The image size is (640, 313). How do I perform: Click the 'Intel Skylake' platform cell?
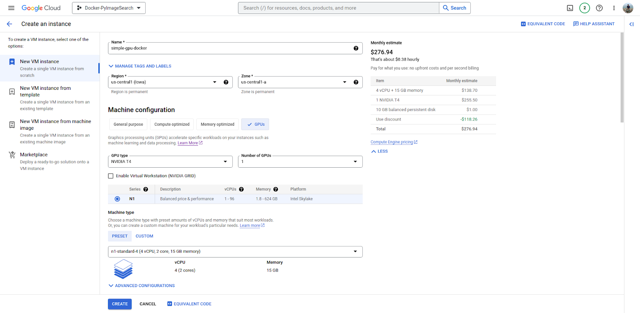(x=302, y=199)
